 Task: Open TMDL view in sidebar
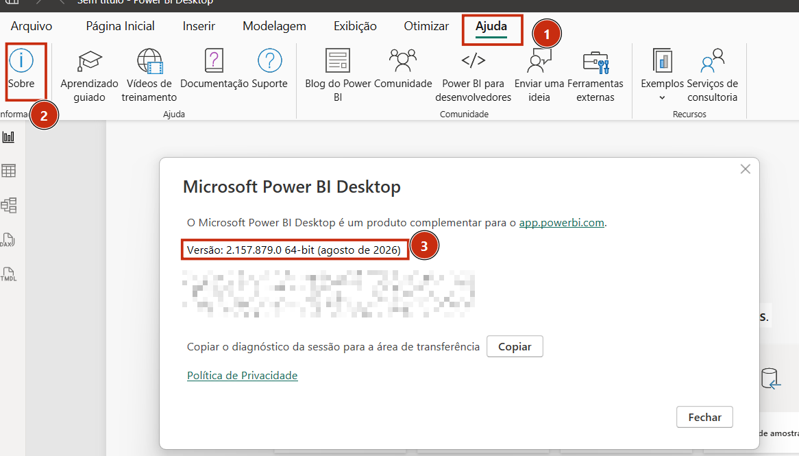[9, 274]
